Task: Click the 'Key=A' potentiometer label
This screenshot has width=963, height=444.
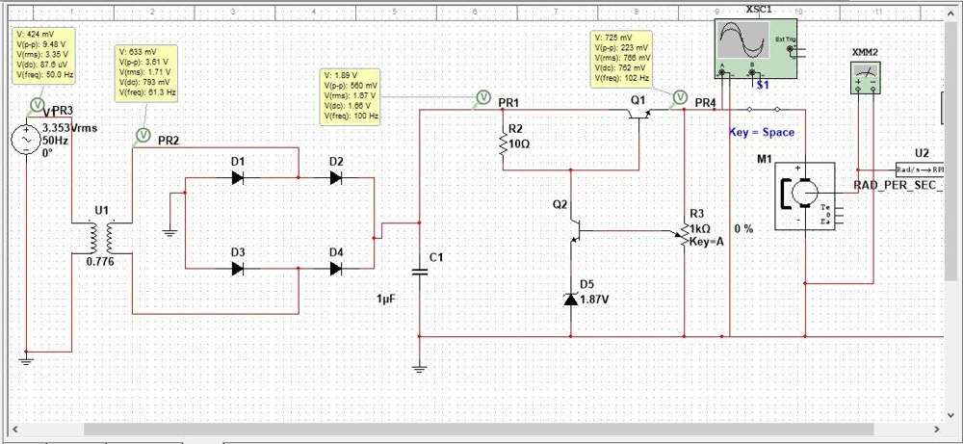Action: coord(707,242)
